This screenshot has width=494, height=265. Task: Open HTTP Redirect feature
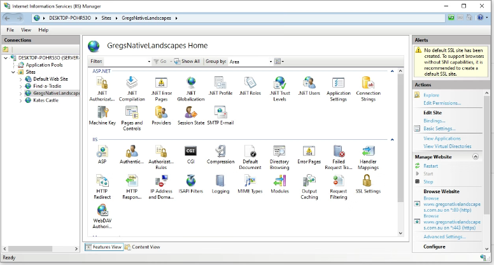coord(102,187)
